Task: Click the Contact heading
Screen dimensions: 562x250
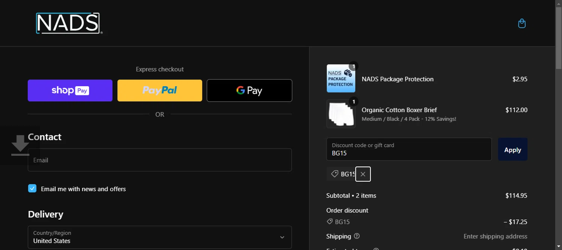Action: 45,137
